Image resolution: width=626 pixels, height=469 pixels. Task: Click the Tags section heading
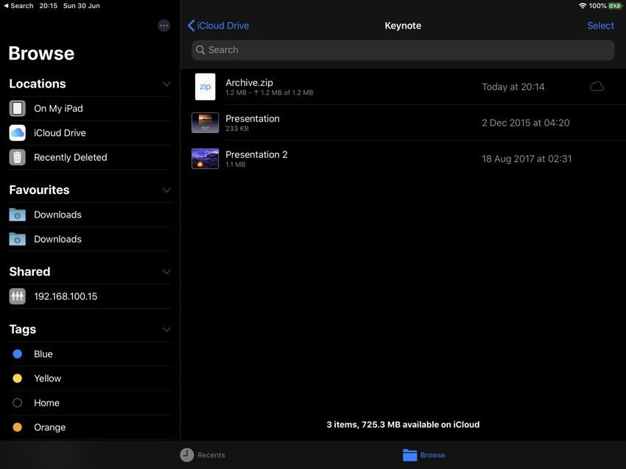point(22,329)
